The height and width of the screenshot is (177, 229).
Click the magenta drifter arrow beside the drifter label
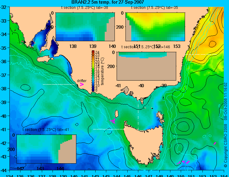click(82, 85)
